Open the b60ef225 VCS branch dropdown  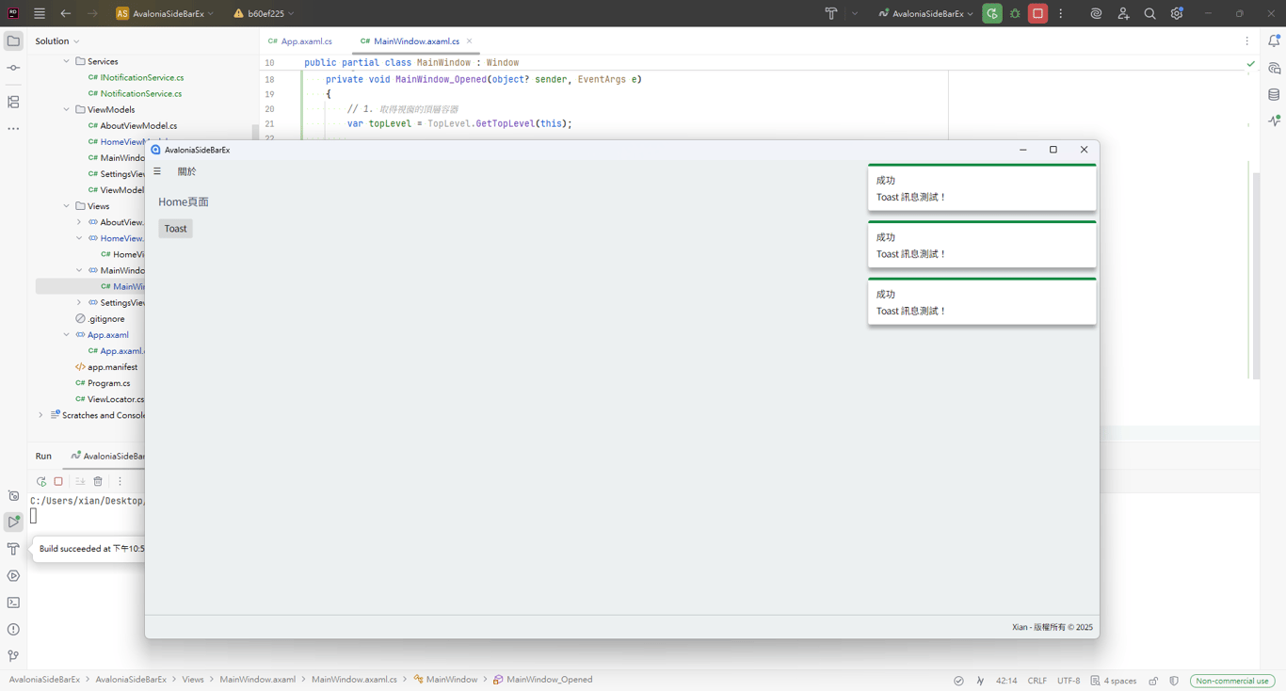(x=264, y=14)
